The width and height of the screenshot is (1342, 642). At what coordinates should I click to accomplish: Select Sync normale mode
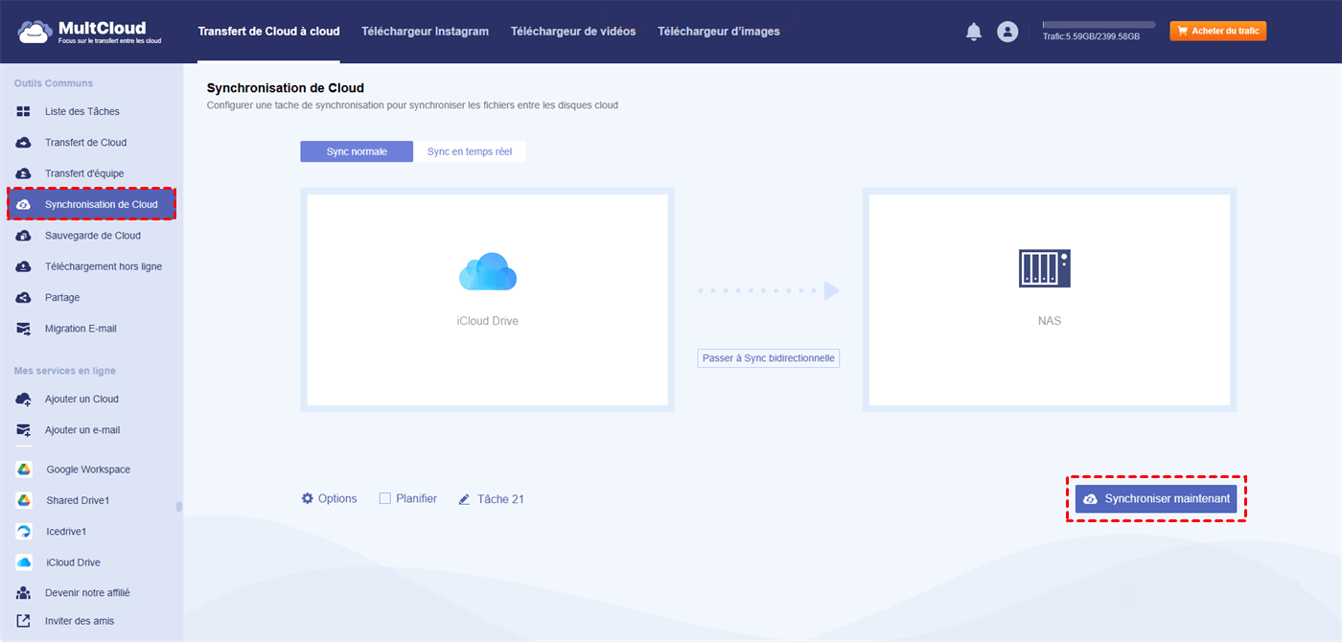tap(357, 151)
